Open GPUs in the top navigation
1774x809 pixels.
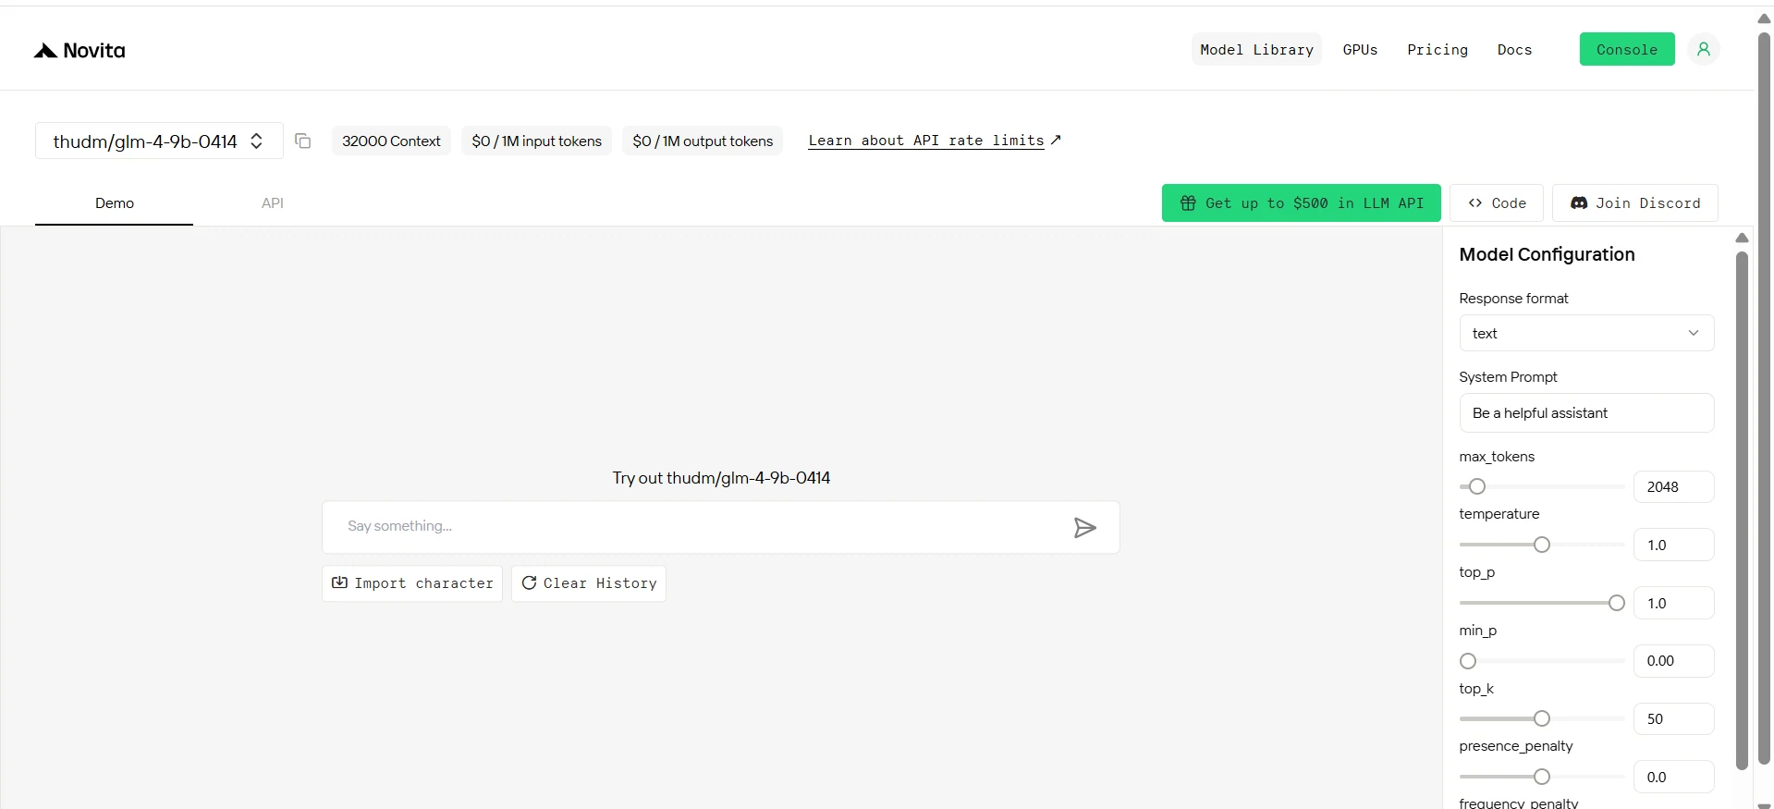[x=1360, y=50]
